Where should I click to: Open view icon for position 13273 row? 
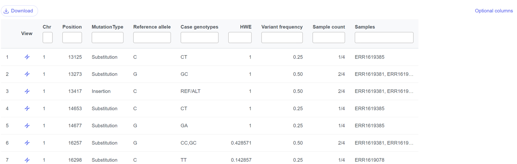click(27, 74)
